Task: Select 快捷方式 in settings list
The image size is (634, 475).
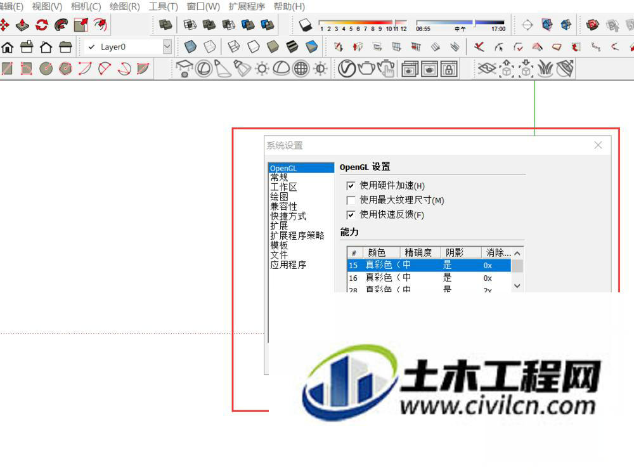Action: [288, 216]
